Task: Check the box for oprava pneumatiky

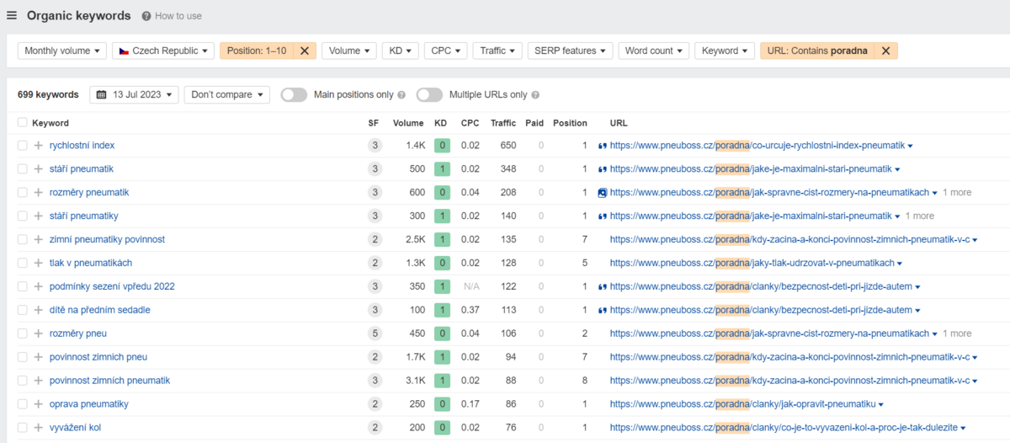Action: [23, 404]
